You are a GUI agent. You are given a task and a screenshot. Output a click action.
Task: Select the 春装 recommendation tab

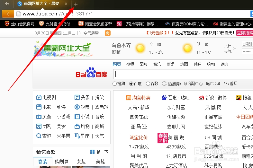(43, 162)
